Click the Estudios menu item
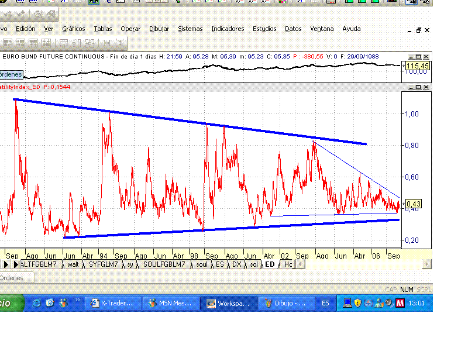Image resolution: width=468 pixels, height=351 pixels. click(x=264, y=29)
